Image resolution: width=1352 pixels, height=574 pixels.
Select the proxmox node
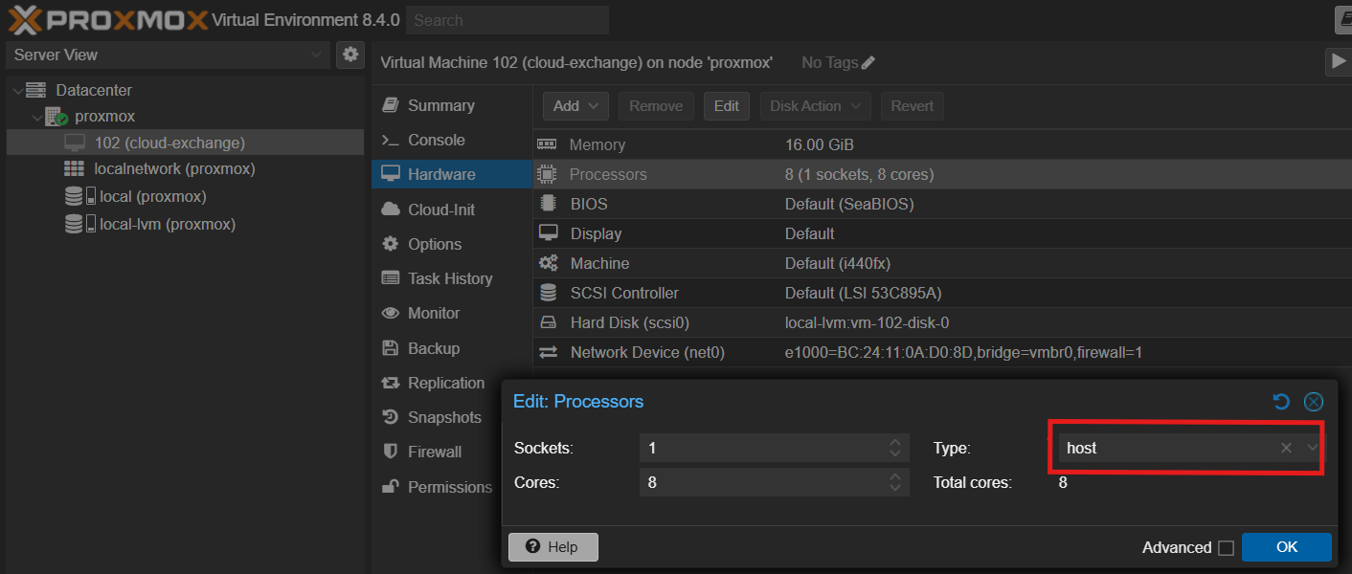[104, 117]
